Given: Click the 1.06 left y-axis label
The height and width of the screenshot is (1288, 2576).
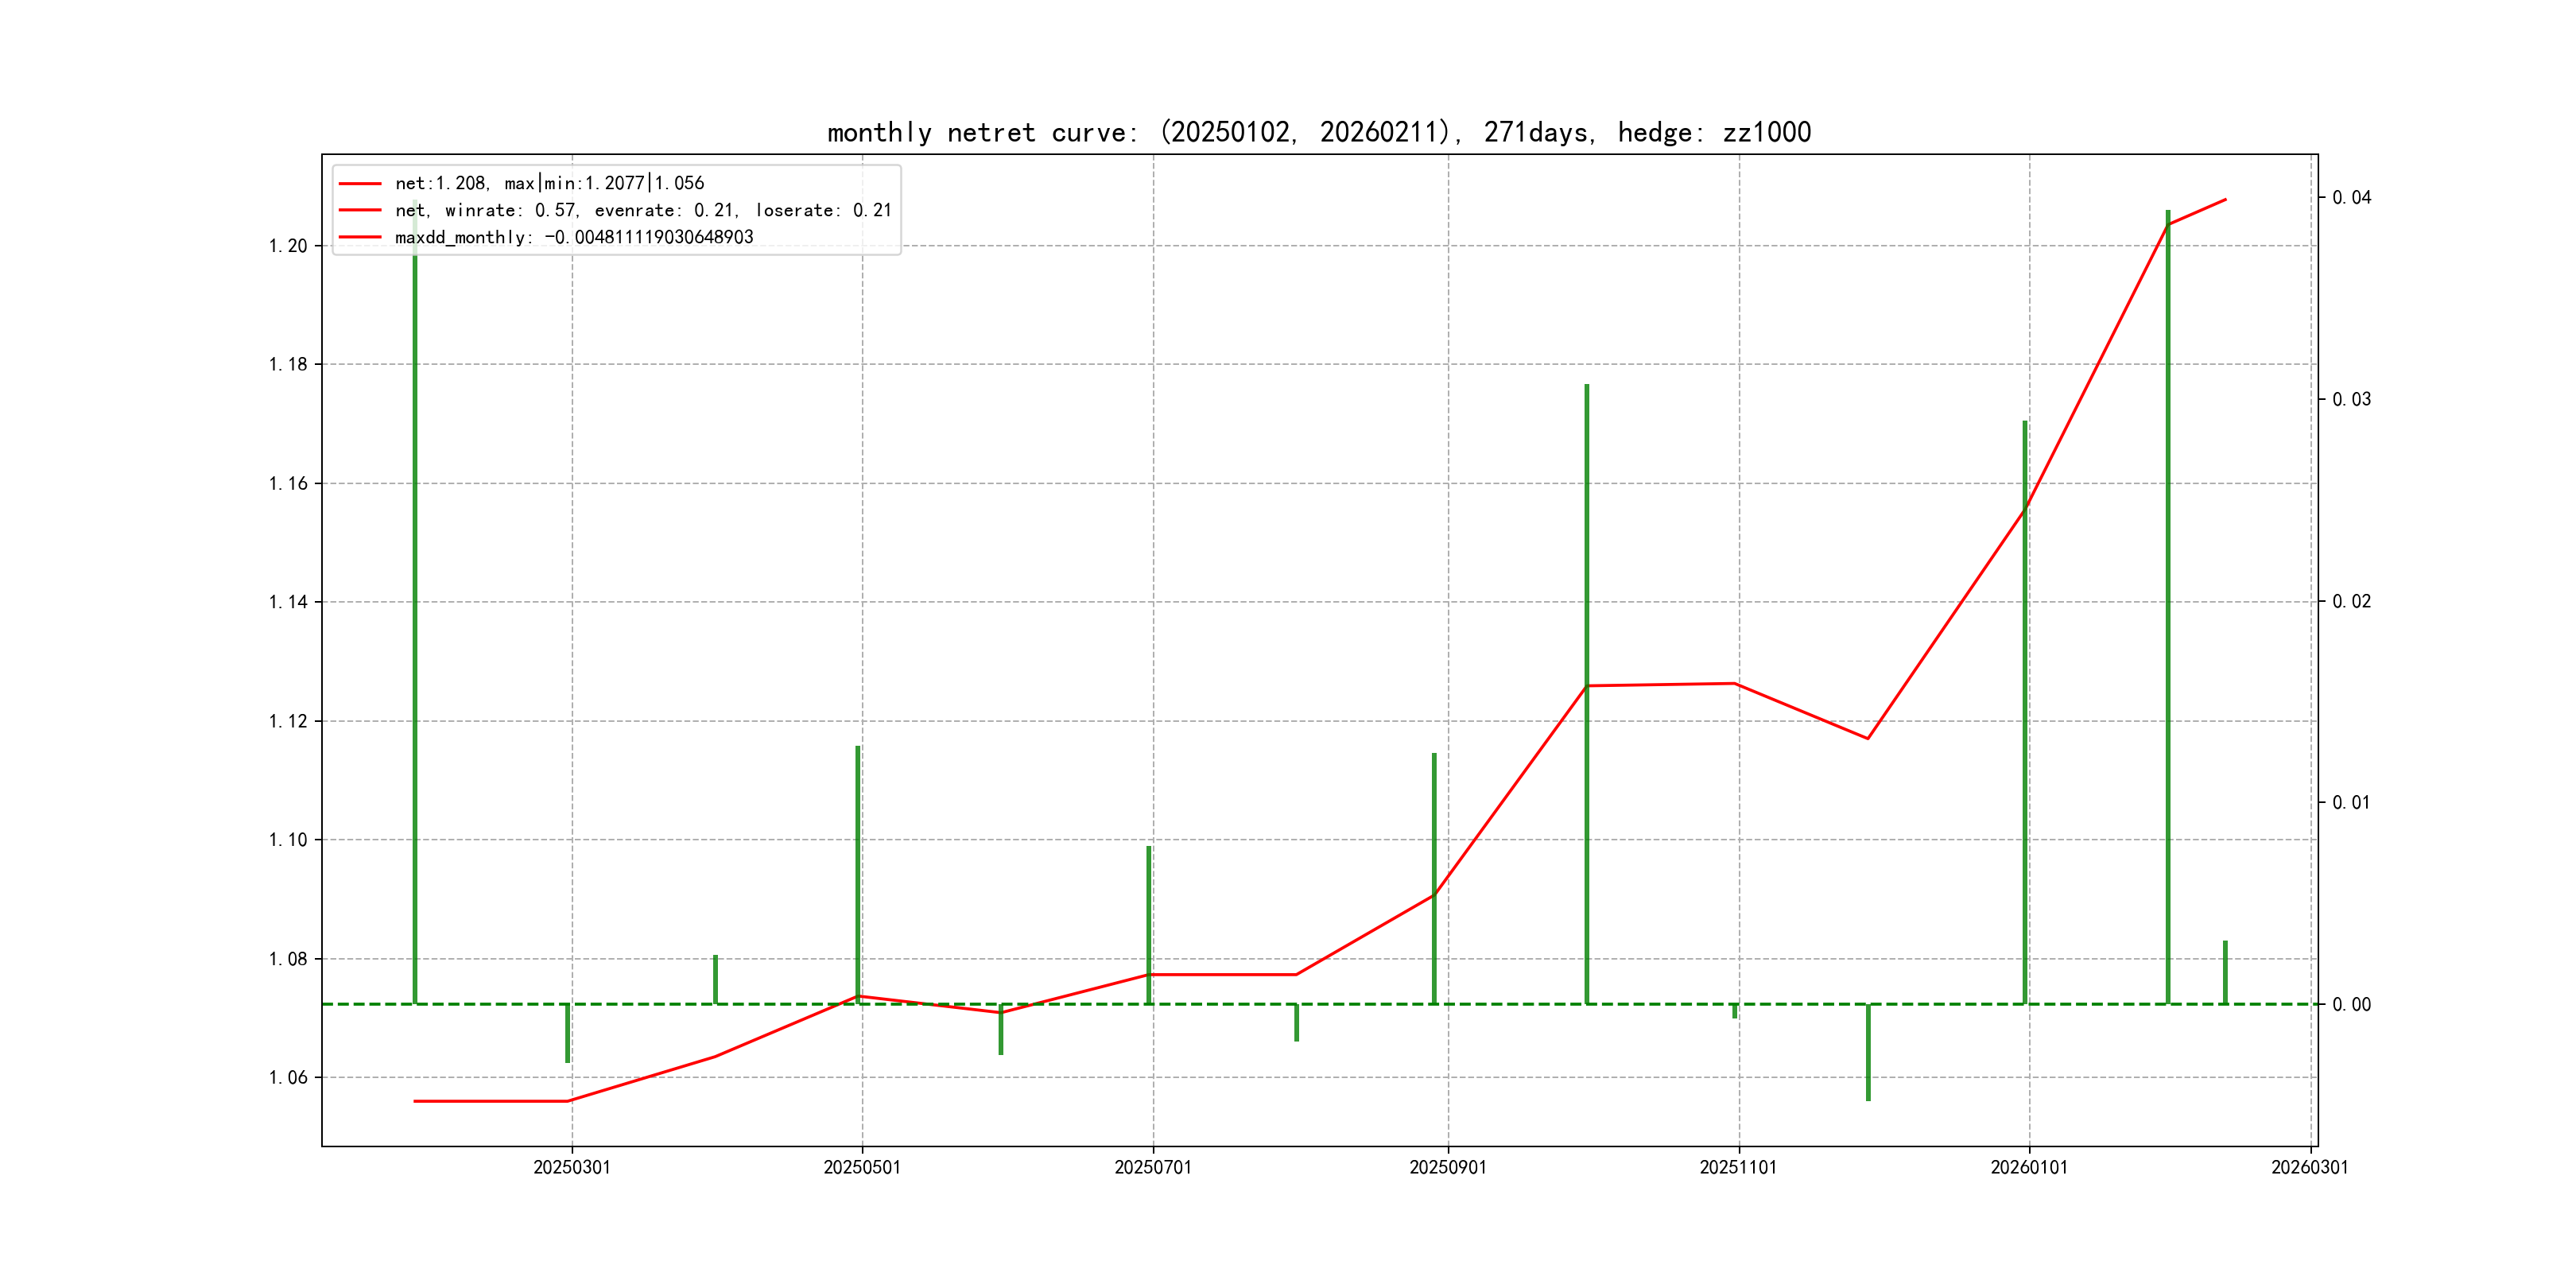Looking at the screenshot, I should pos(288,1077).
